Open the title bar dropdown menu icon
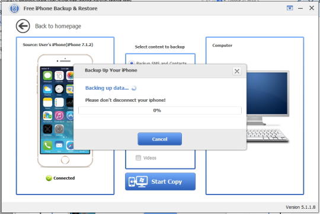 click(290, 8)
